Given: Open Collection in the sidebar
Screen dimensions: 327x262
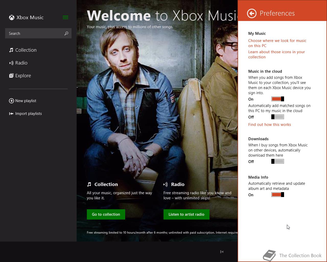Looking at the screenshot, I should 26,50.
